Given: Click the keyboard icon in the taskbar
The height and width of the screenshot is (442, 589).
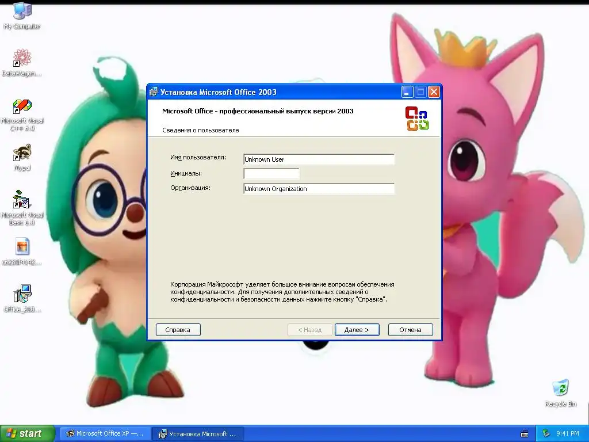Looking at the screenshot, I should 525,434.
